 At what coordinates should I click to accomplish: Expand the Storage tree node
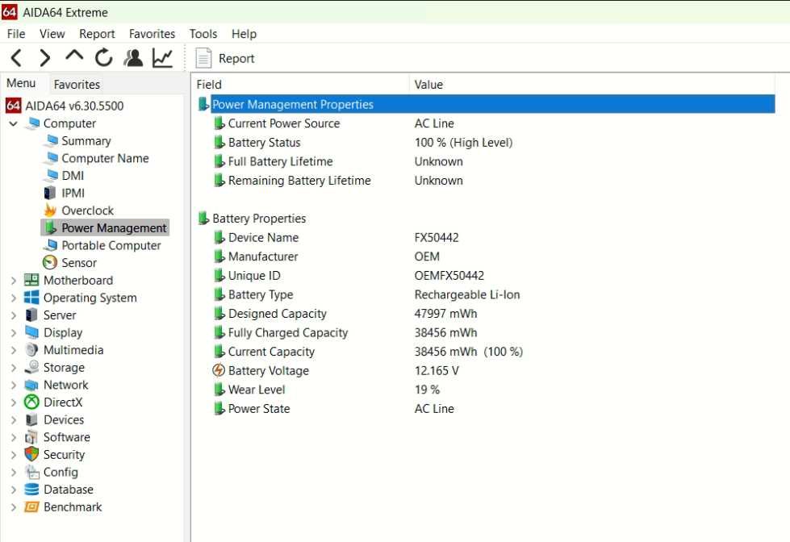click(x=14, y=368)
